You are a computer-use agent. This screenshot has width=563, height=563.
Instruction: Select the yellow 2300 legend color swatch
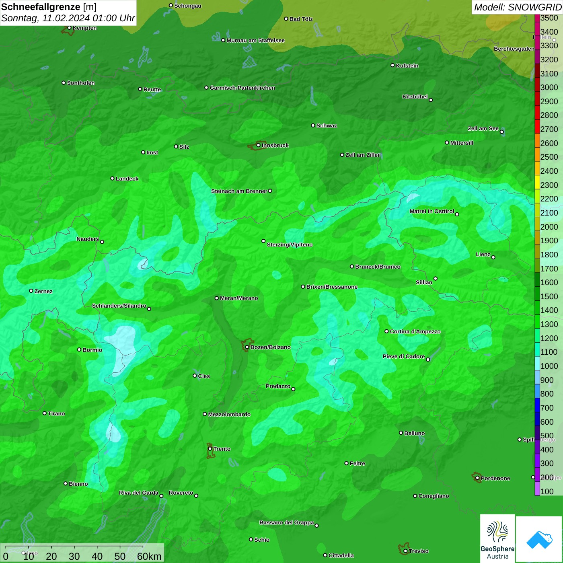(537, 182)
